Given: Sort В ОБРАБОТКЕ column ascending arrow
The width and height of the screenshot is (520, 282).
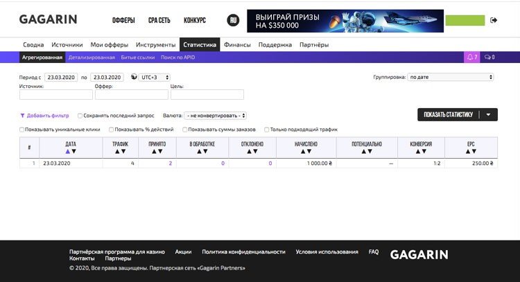Looking at the screenshot, I should 199,152.
